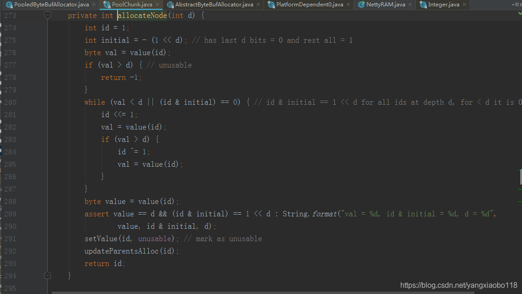Open the AbstractByteBufAllocator.java tab

click(x=214, y=5)
